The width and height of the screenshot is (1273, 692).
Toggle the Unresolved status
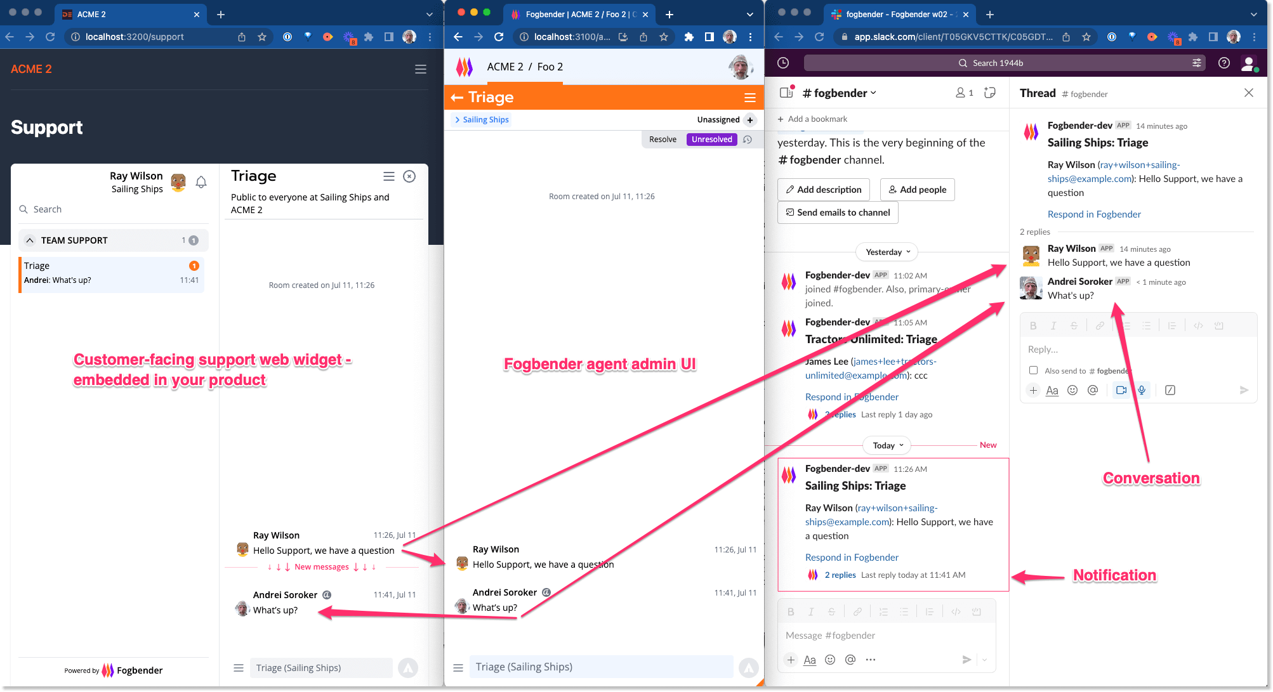712,140
